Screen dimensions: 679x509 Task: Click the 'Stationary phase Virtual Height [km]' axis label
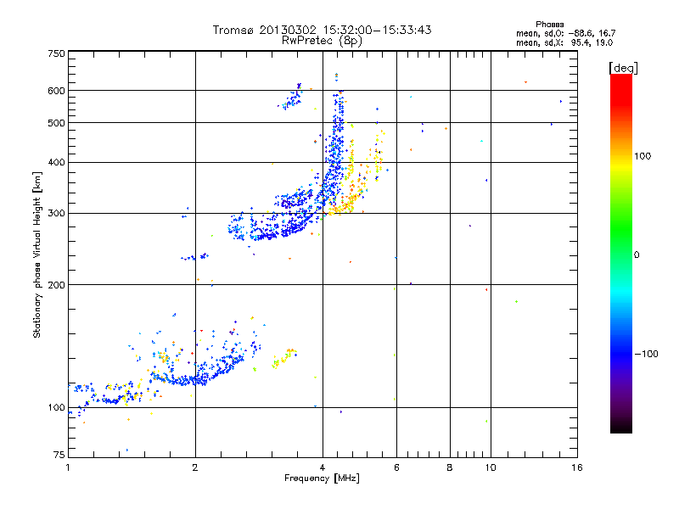point(37,255)
